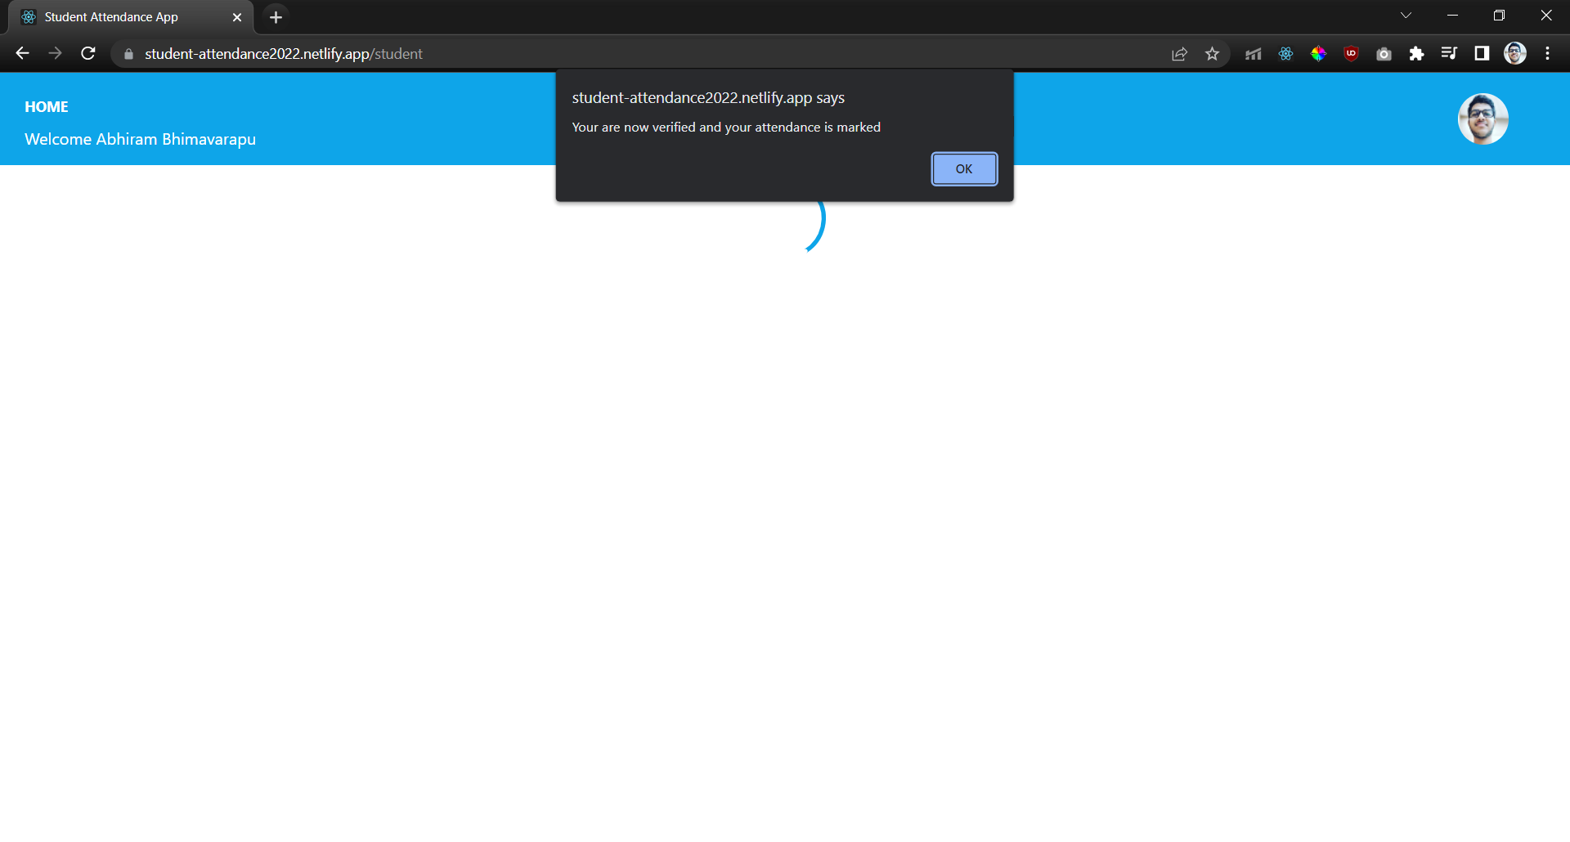Click the tab search chevron
This screenshot has width=1570, height=842.
point(1406,15)
